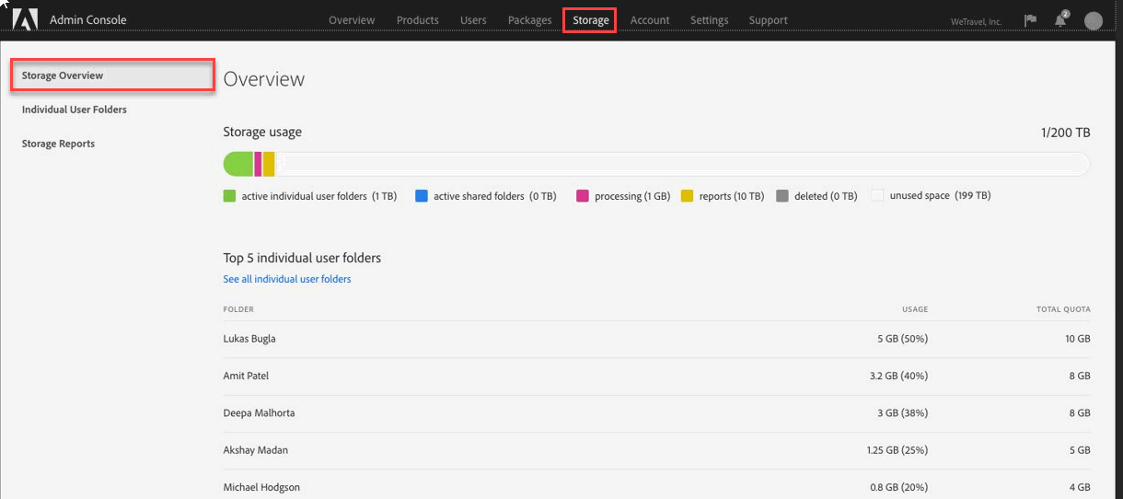Open the Packages tab
The width and height of the screenshot is (1123, 499).
click(529, 20)
